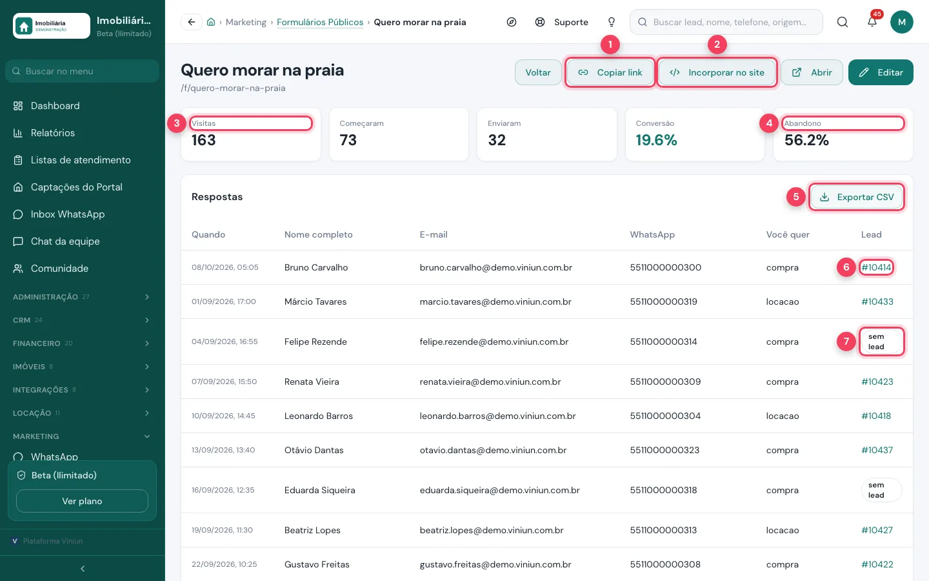Image resolution: width=929 pixels, height=581 pixels.
Task: Open Inbox WhatsApp
Action: 83,214
